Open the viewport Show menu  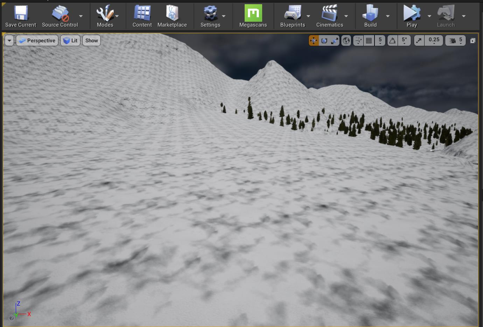pos(91,41)
